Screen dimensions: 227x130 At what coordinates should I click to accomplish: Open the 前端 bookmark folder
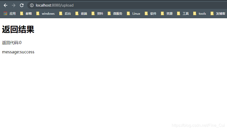pos(81,13)
